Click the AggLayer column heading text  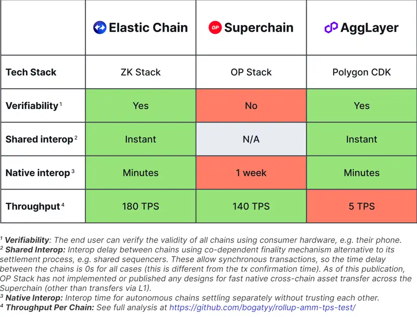coord(369,28)
